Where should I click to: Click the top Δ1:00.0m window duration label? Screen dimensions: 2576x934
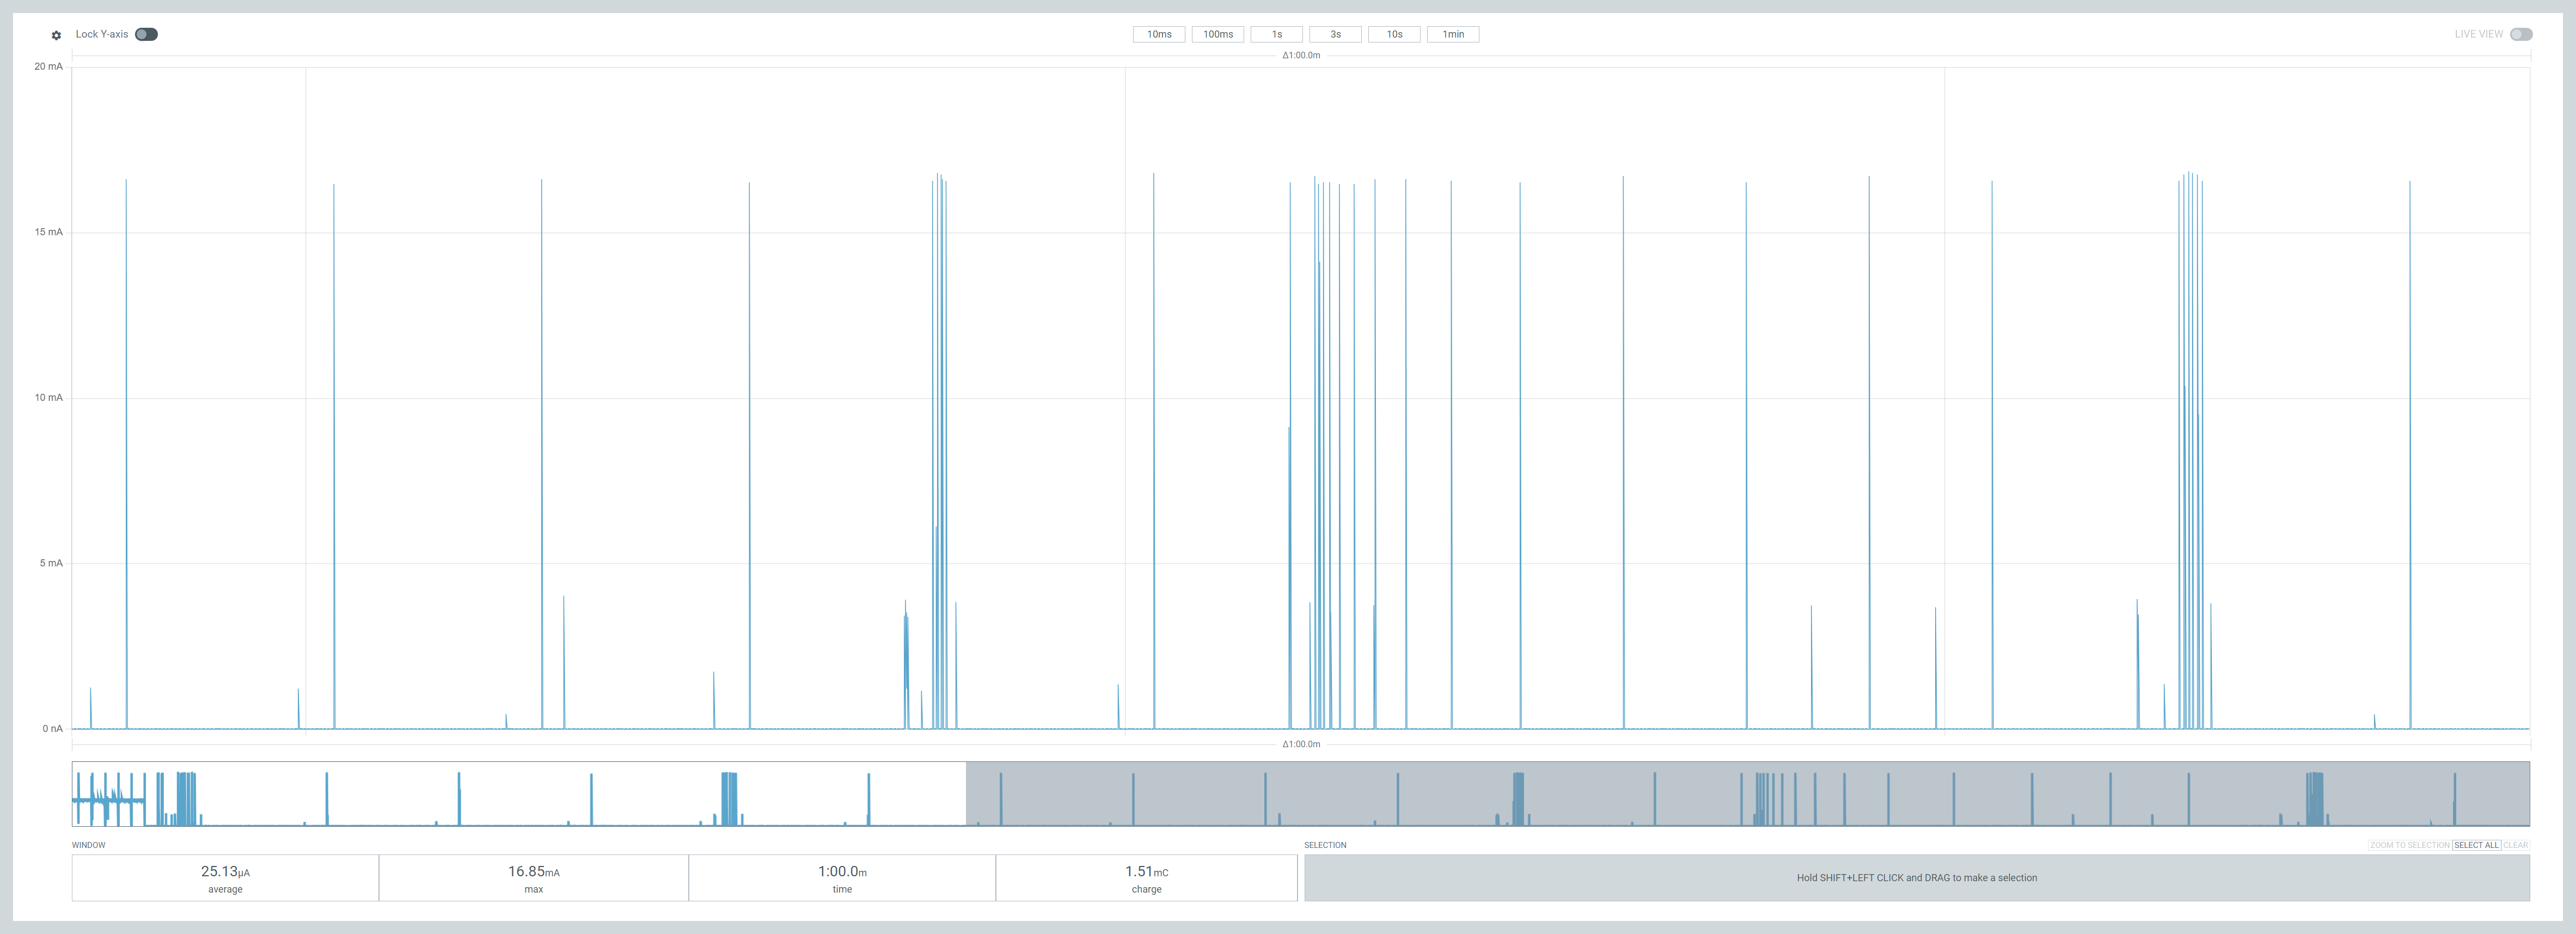click(x=1301, y=55)
